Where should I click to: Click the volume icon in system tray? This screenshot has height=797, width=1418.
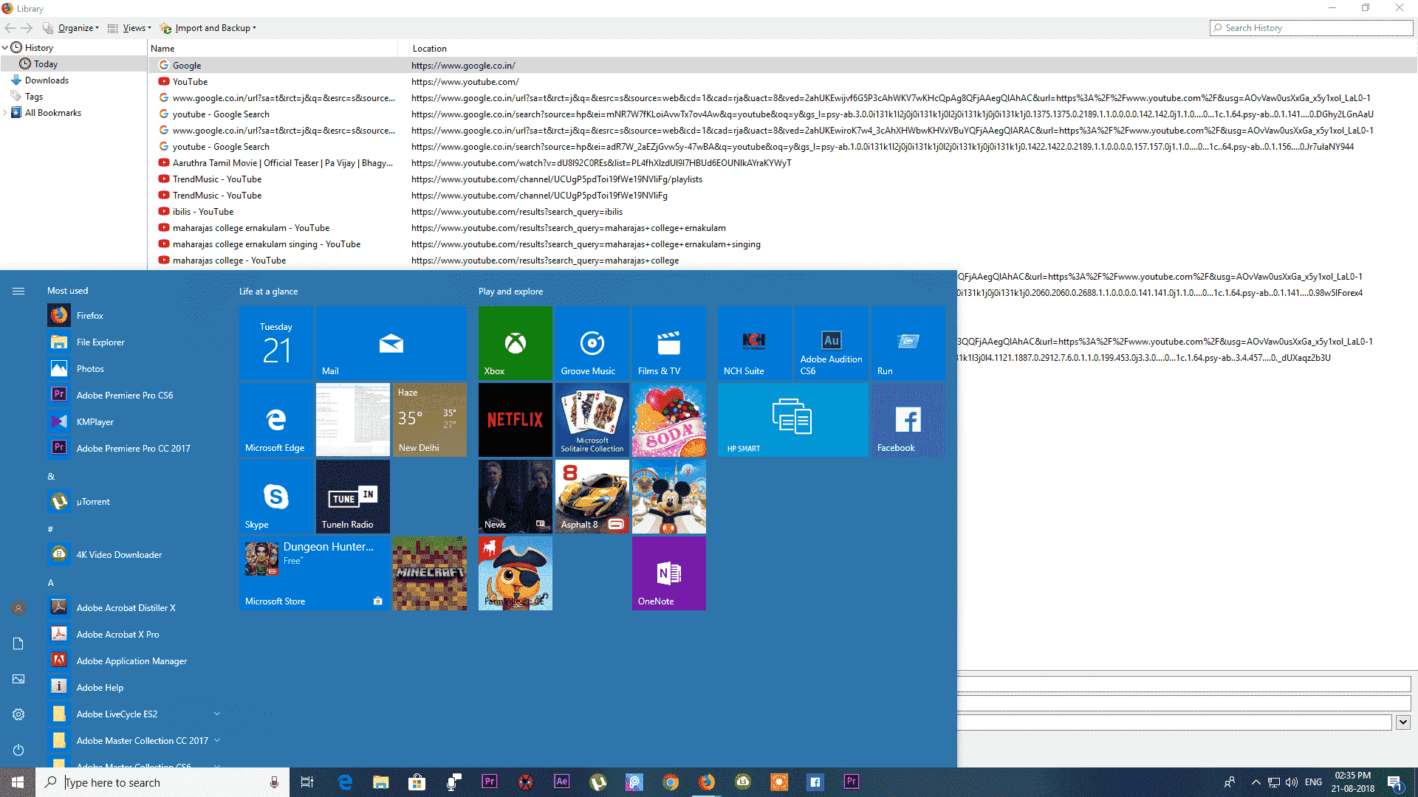(x=1292, y=782)
